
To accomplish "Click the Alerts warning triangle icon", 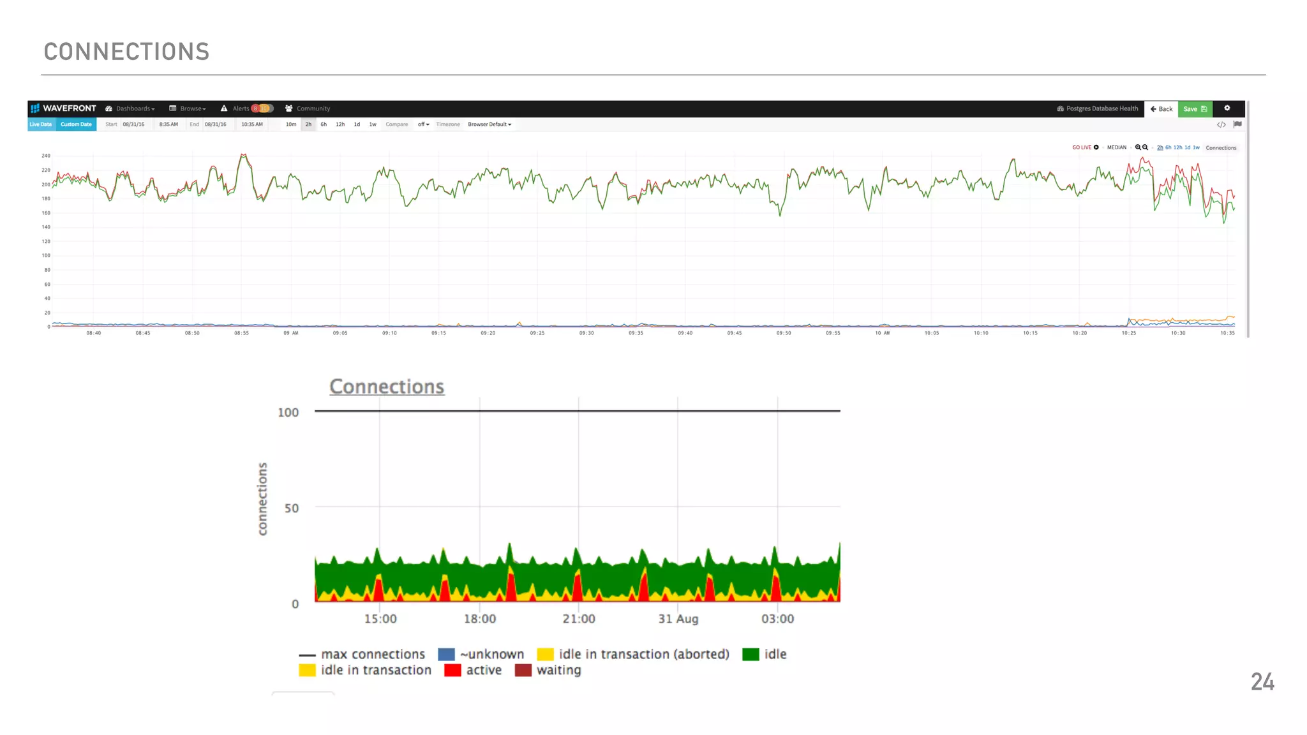I will click(x=224, y=108).
